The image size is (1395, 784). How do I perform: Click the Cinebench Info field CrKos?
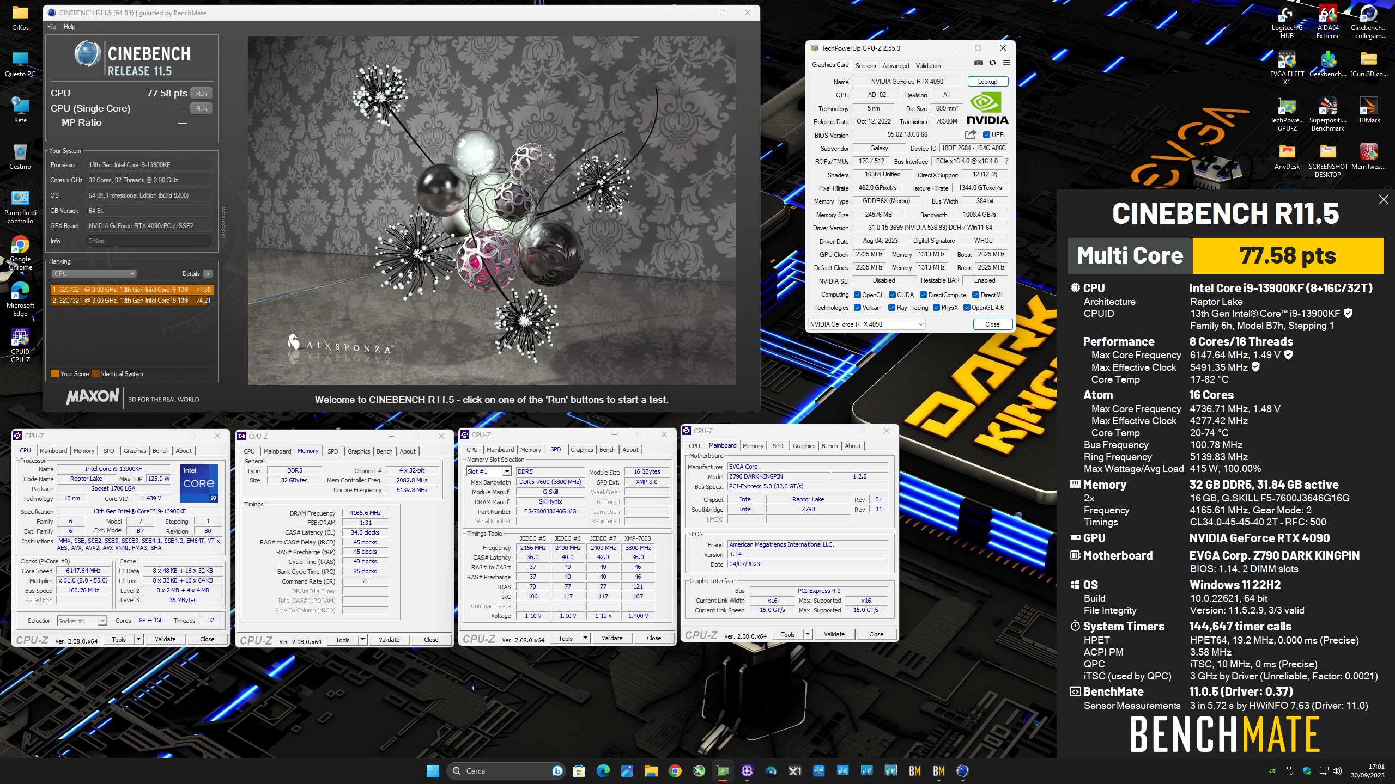pyautogui.click(x=149, y=241)
